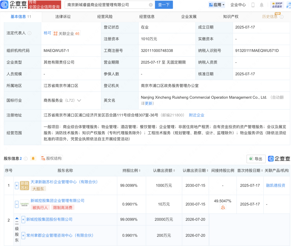Sort by 认缴出资额 column

click(x=174, y=171)
